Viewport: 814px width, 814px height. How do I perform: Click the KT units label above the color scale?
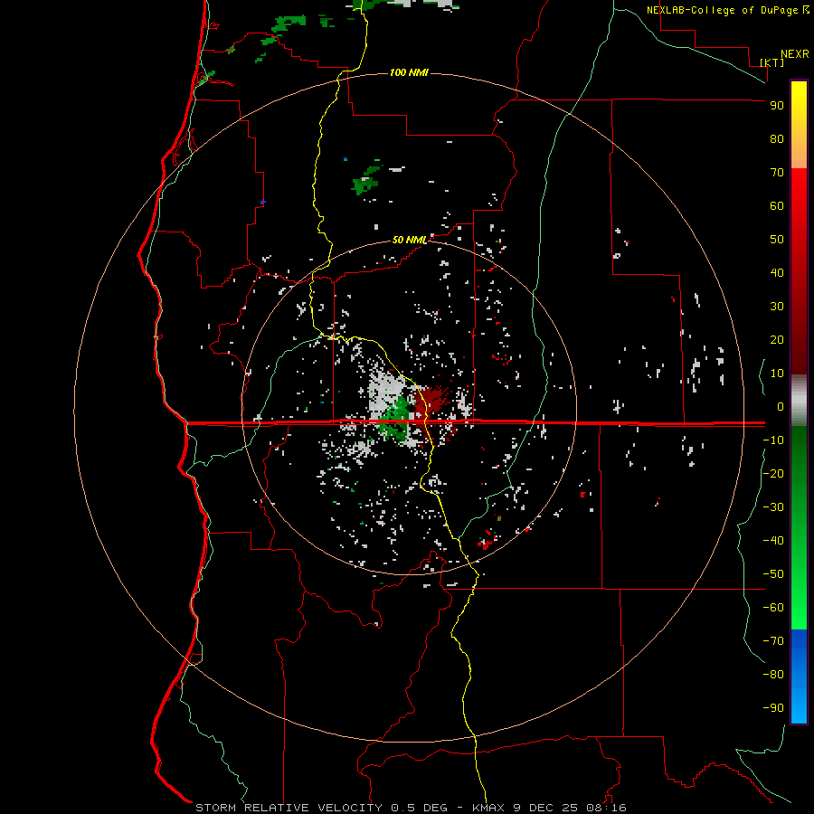click(772, 62)
